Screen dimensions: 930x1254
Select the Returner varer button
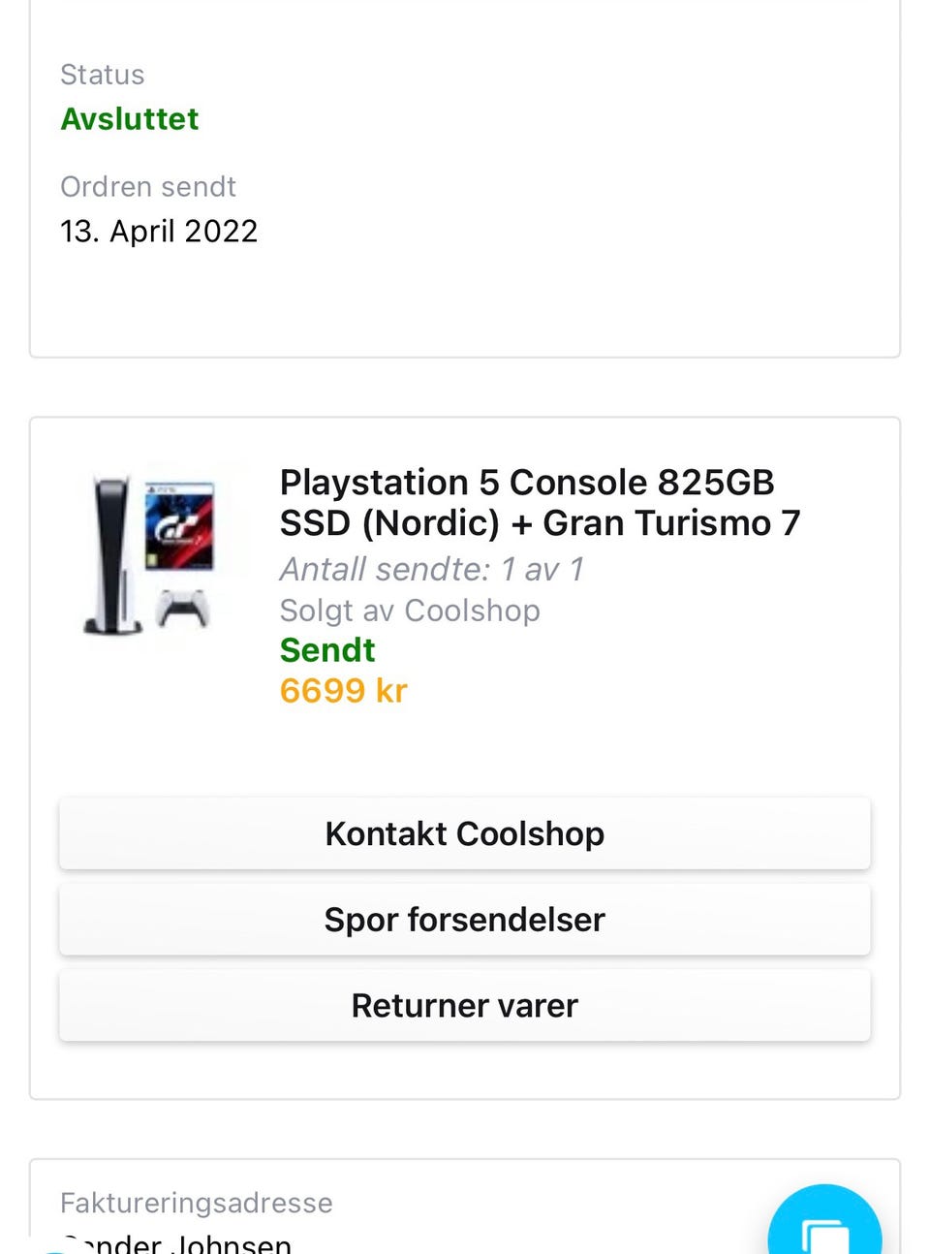click(465, 1006)
